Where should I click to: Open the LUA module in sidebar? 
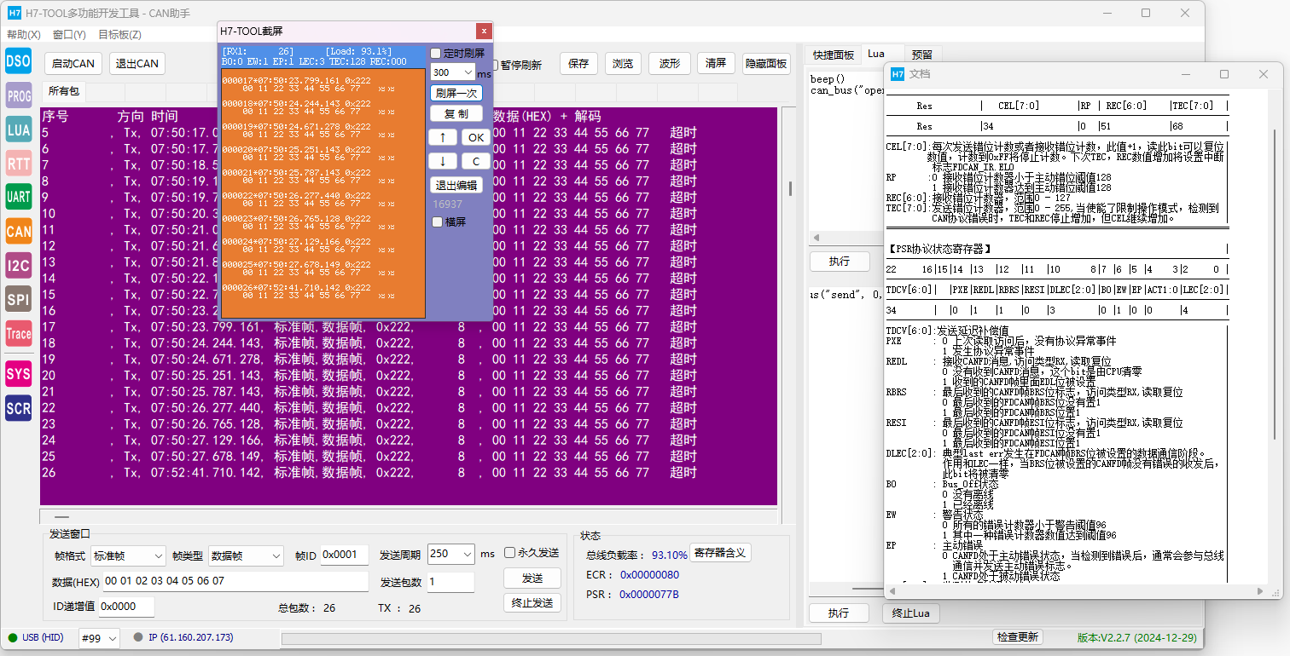[19, 129]
